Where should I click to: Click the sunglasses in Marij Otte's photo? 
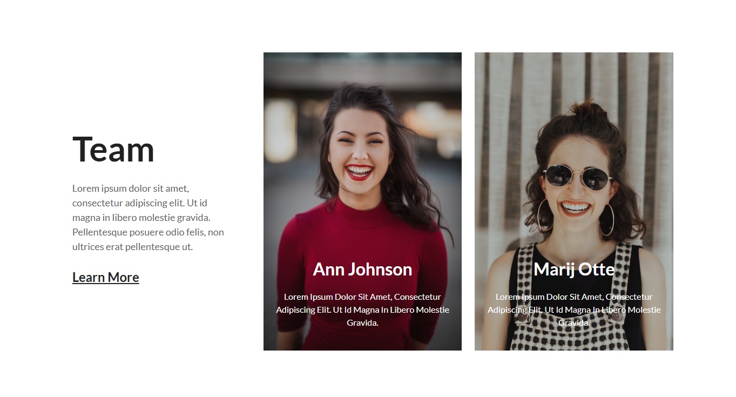click(577, 177)
